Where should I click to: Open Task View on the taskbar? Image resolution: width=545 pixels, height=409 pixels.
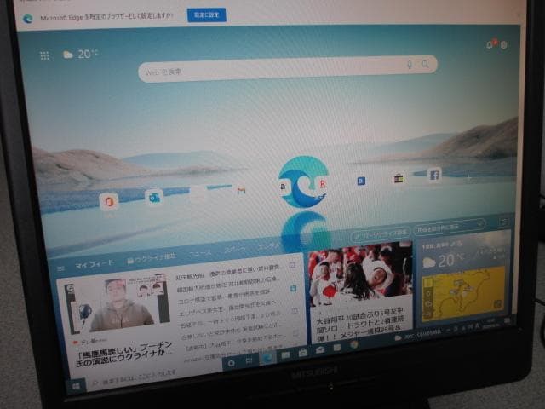tap(250, 360)
